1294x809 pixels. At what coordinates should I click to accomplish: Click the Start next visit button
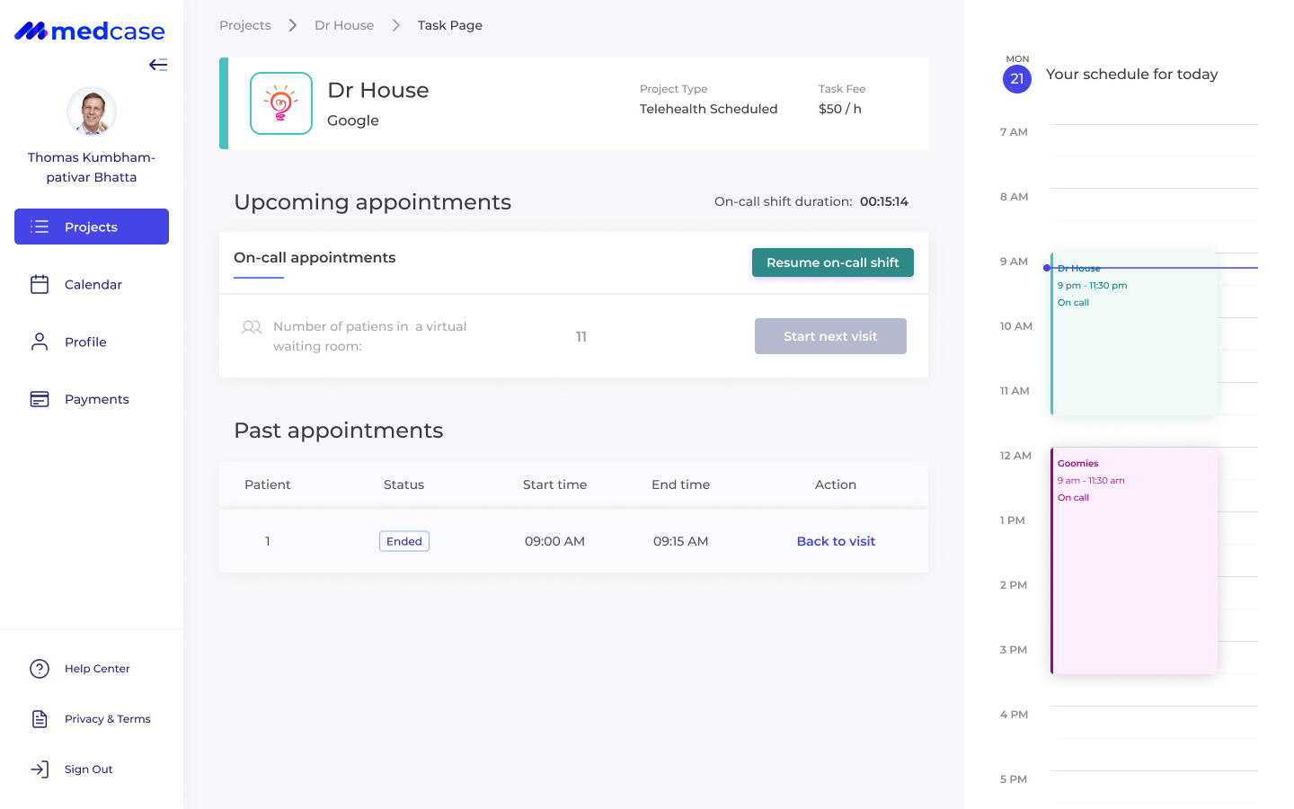pyautogui.click(x=830, y=336)
